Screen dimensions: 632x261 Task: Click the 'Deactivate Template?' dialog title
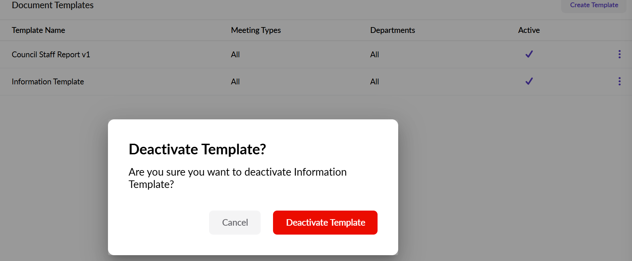click(197, 149)
